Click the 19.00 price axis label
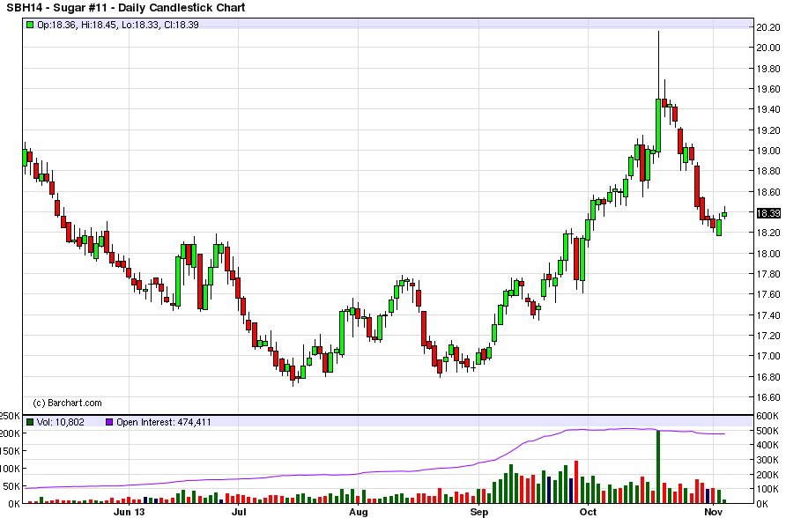 click(x=768, y=151)
